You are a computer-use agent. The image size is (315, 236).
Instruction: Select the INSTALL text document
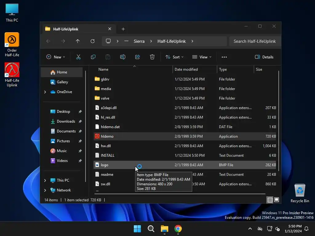pyautogui.click(x=185, y=155)
